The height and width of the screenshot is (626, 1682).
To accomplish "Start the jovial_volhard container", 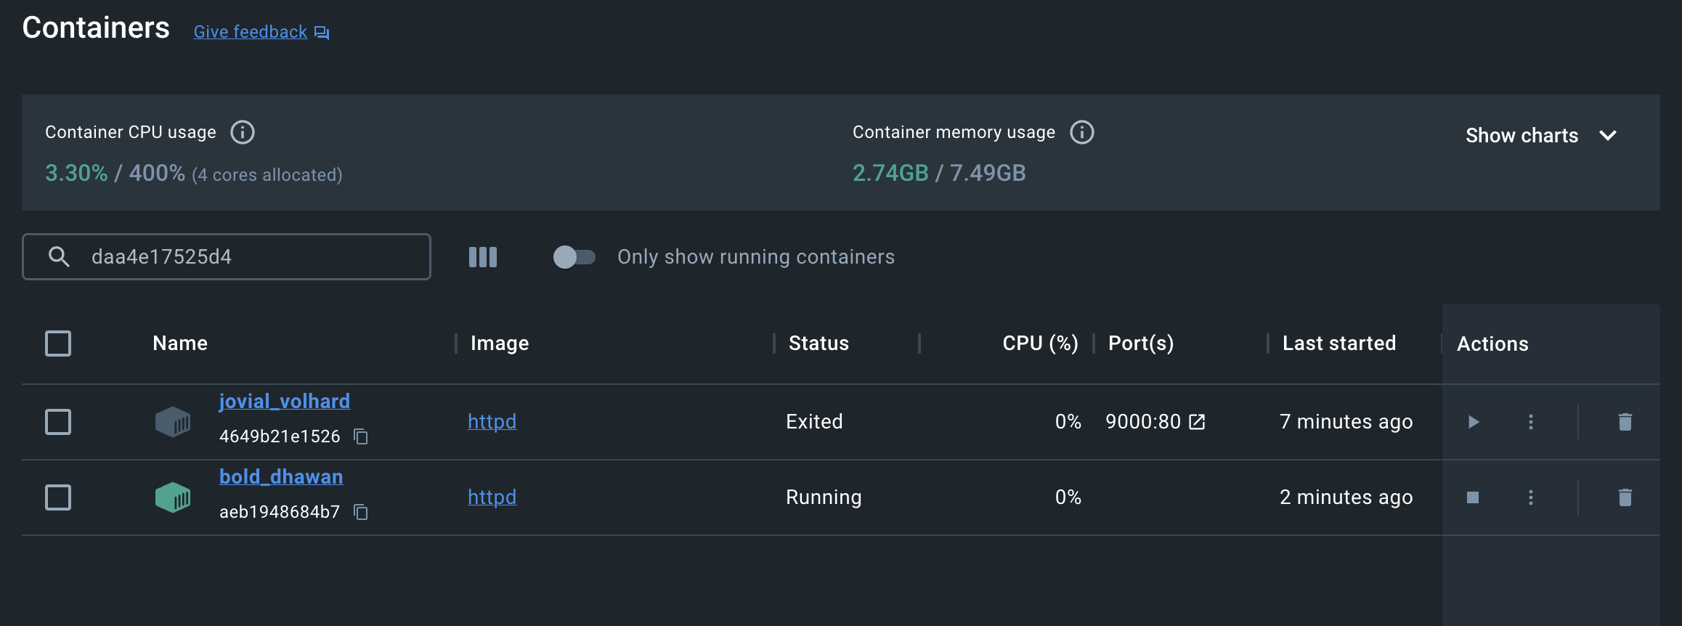I will point(1473,422).
